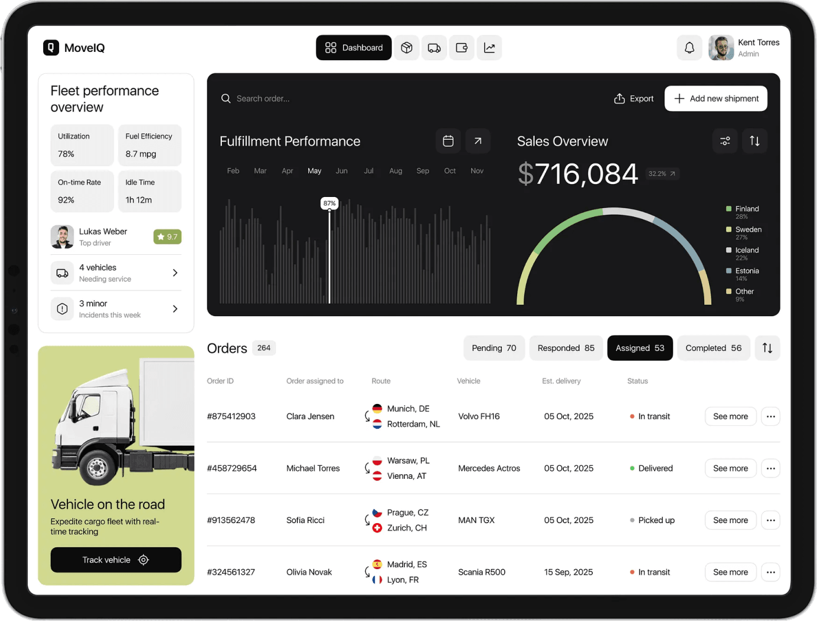
Task: Open more options for Olivia Novak order
Action: tap(770, 572)
